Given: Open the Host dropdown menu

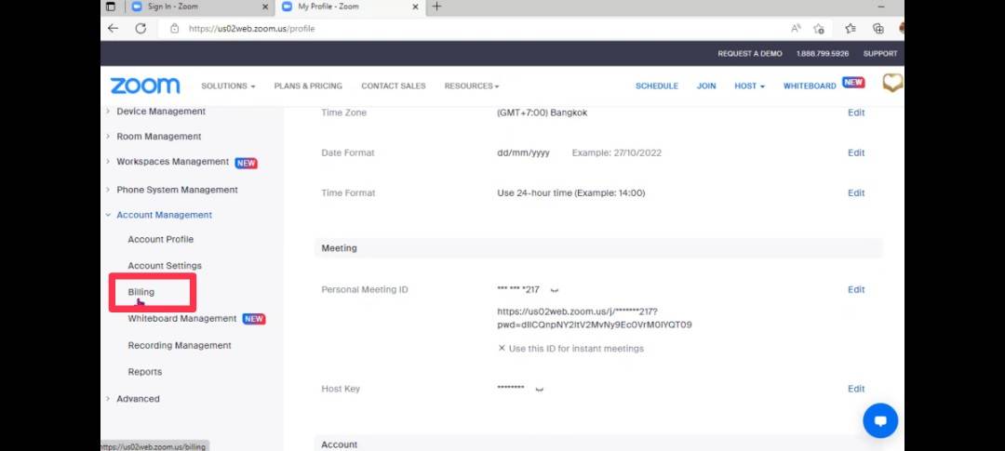Looking at the screenshot, I should 749,86.
